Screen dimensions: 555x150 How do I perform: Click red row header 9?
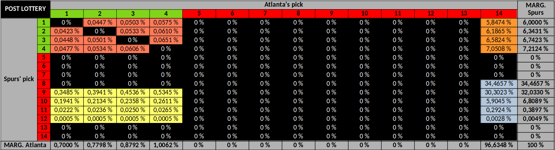point(44,92)
